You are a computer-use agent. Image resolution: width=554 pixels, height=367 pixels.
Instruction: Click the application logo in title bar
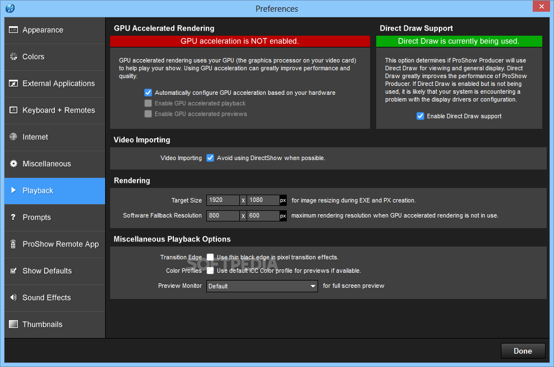tap(10, 8)
